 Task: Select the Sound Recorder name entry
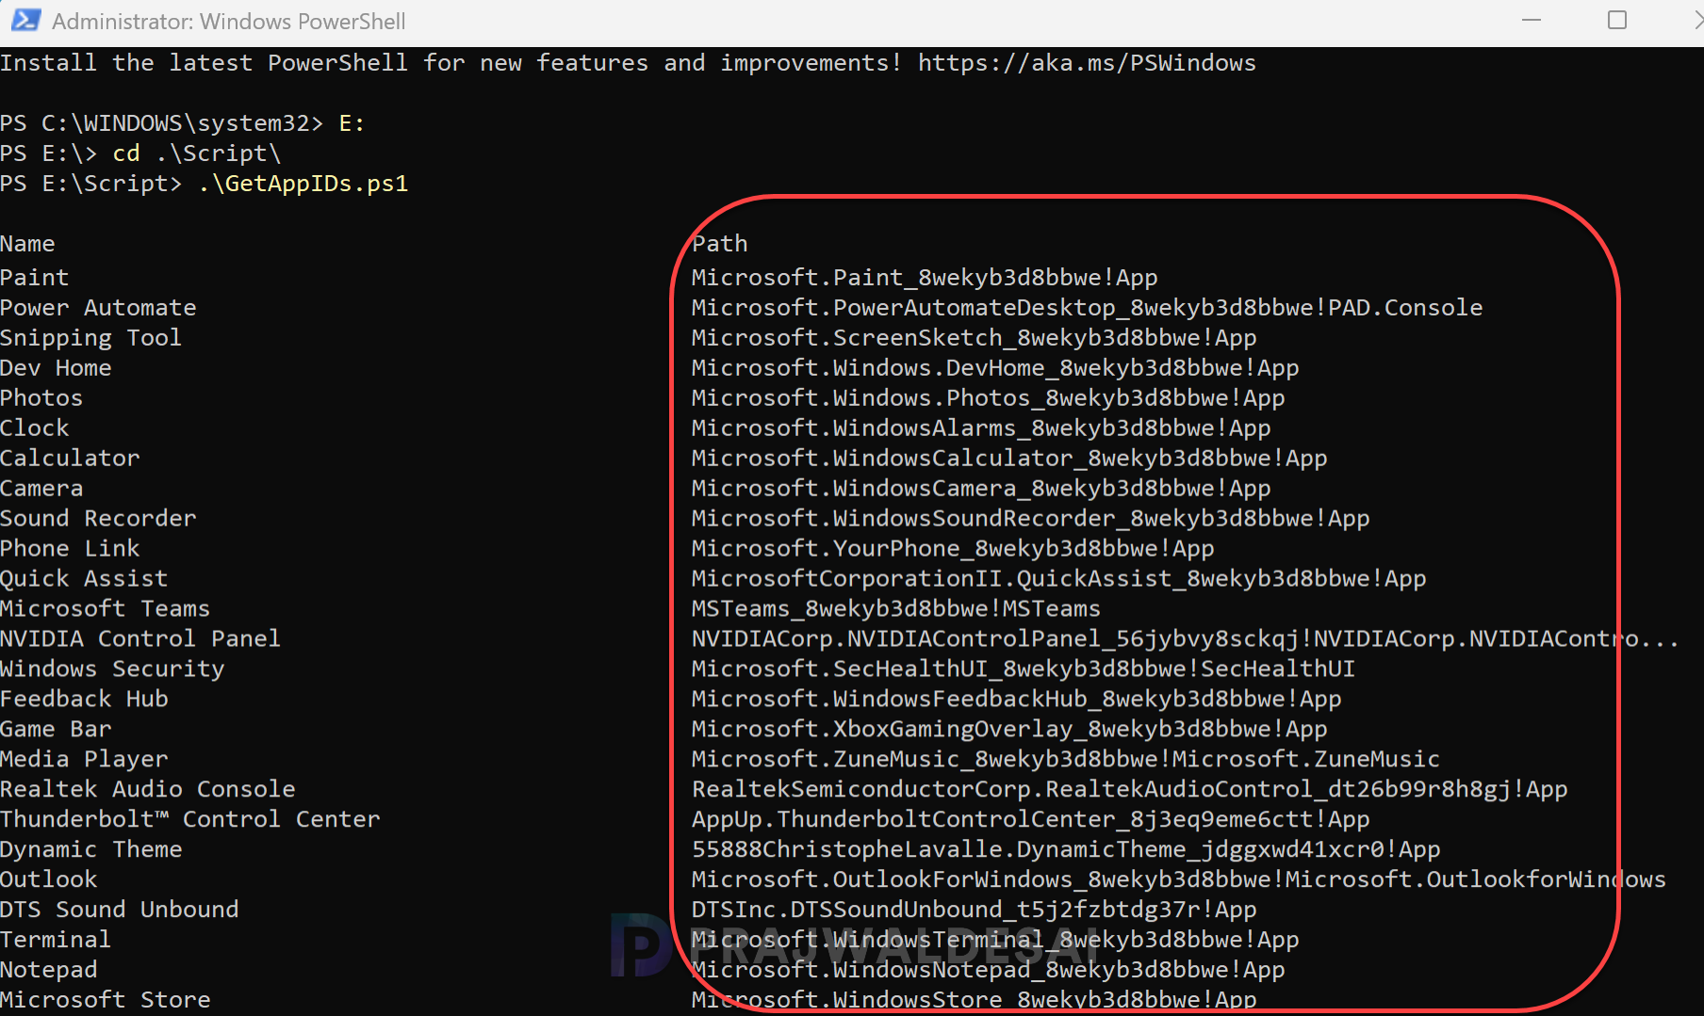[x=98, y=519]
